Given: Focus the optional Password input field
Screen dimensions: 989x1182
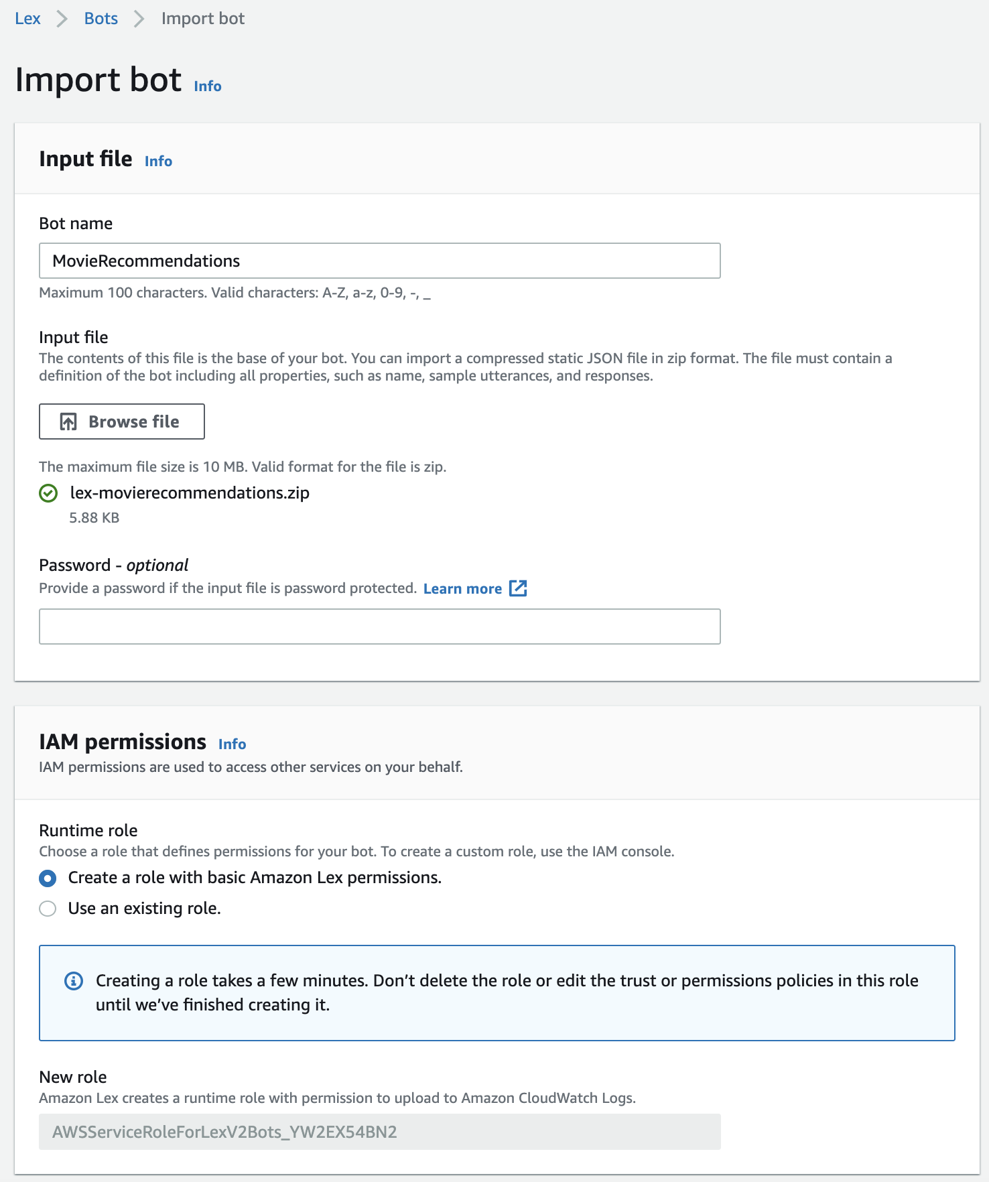Looking at the screenshot, I should coord(379,627).
